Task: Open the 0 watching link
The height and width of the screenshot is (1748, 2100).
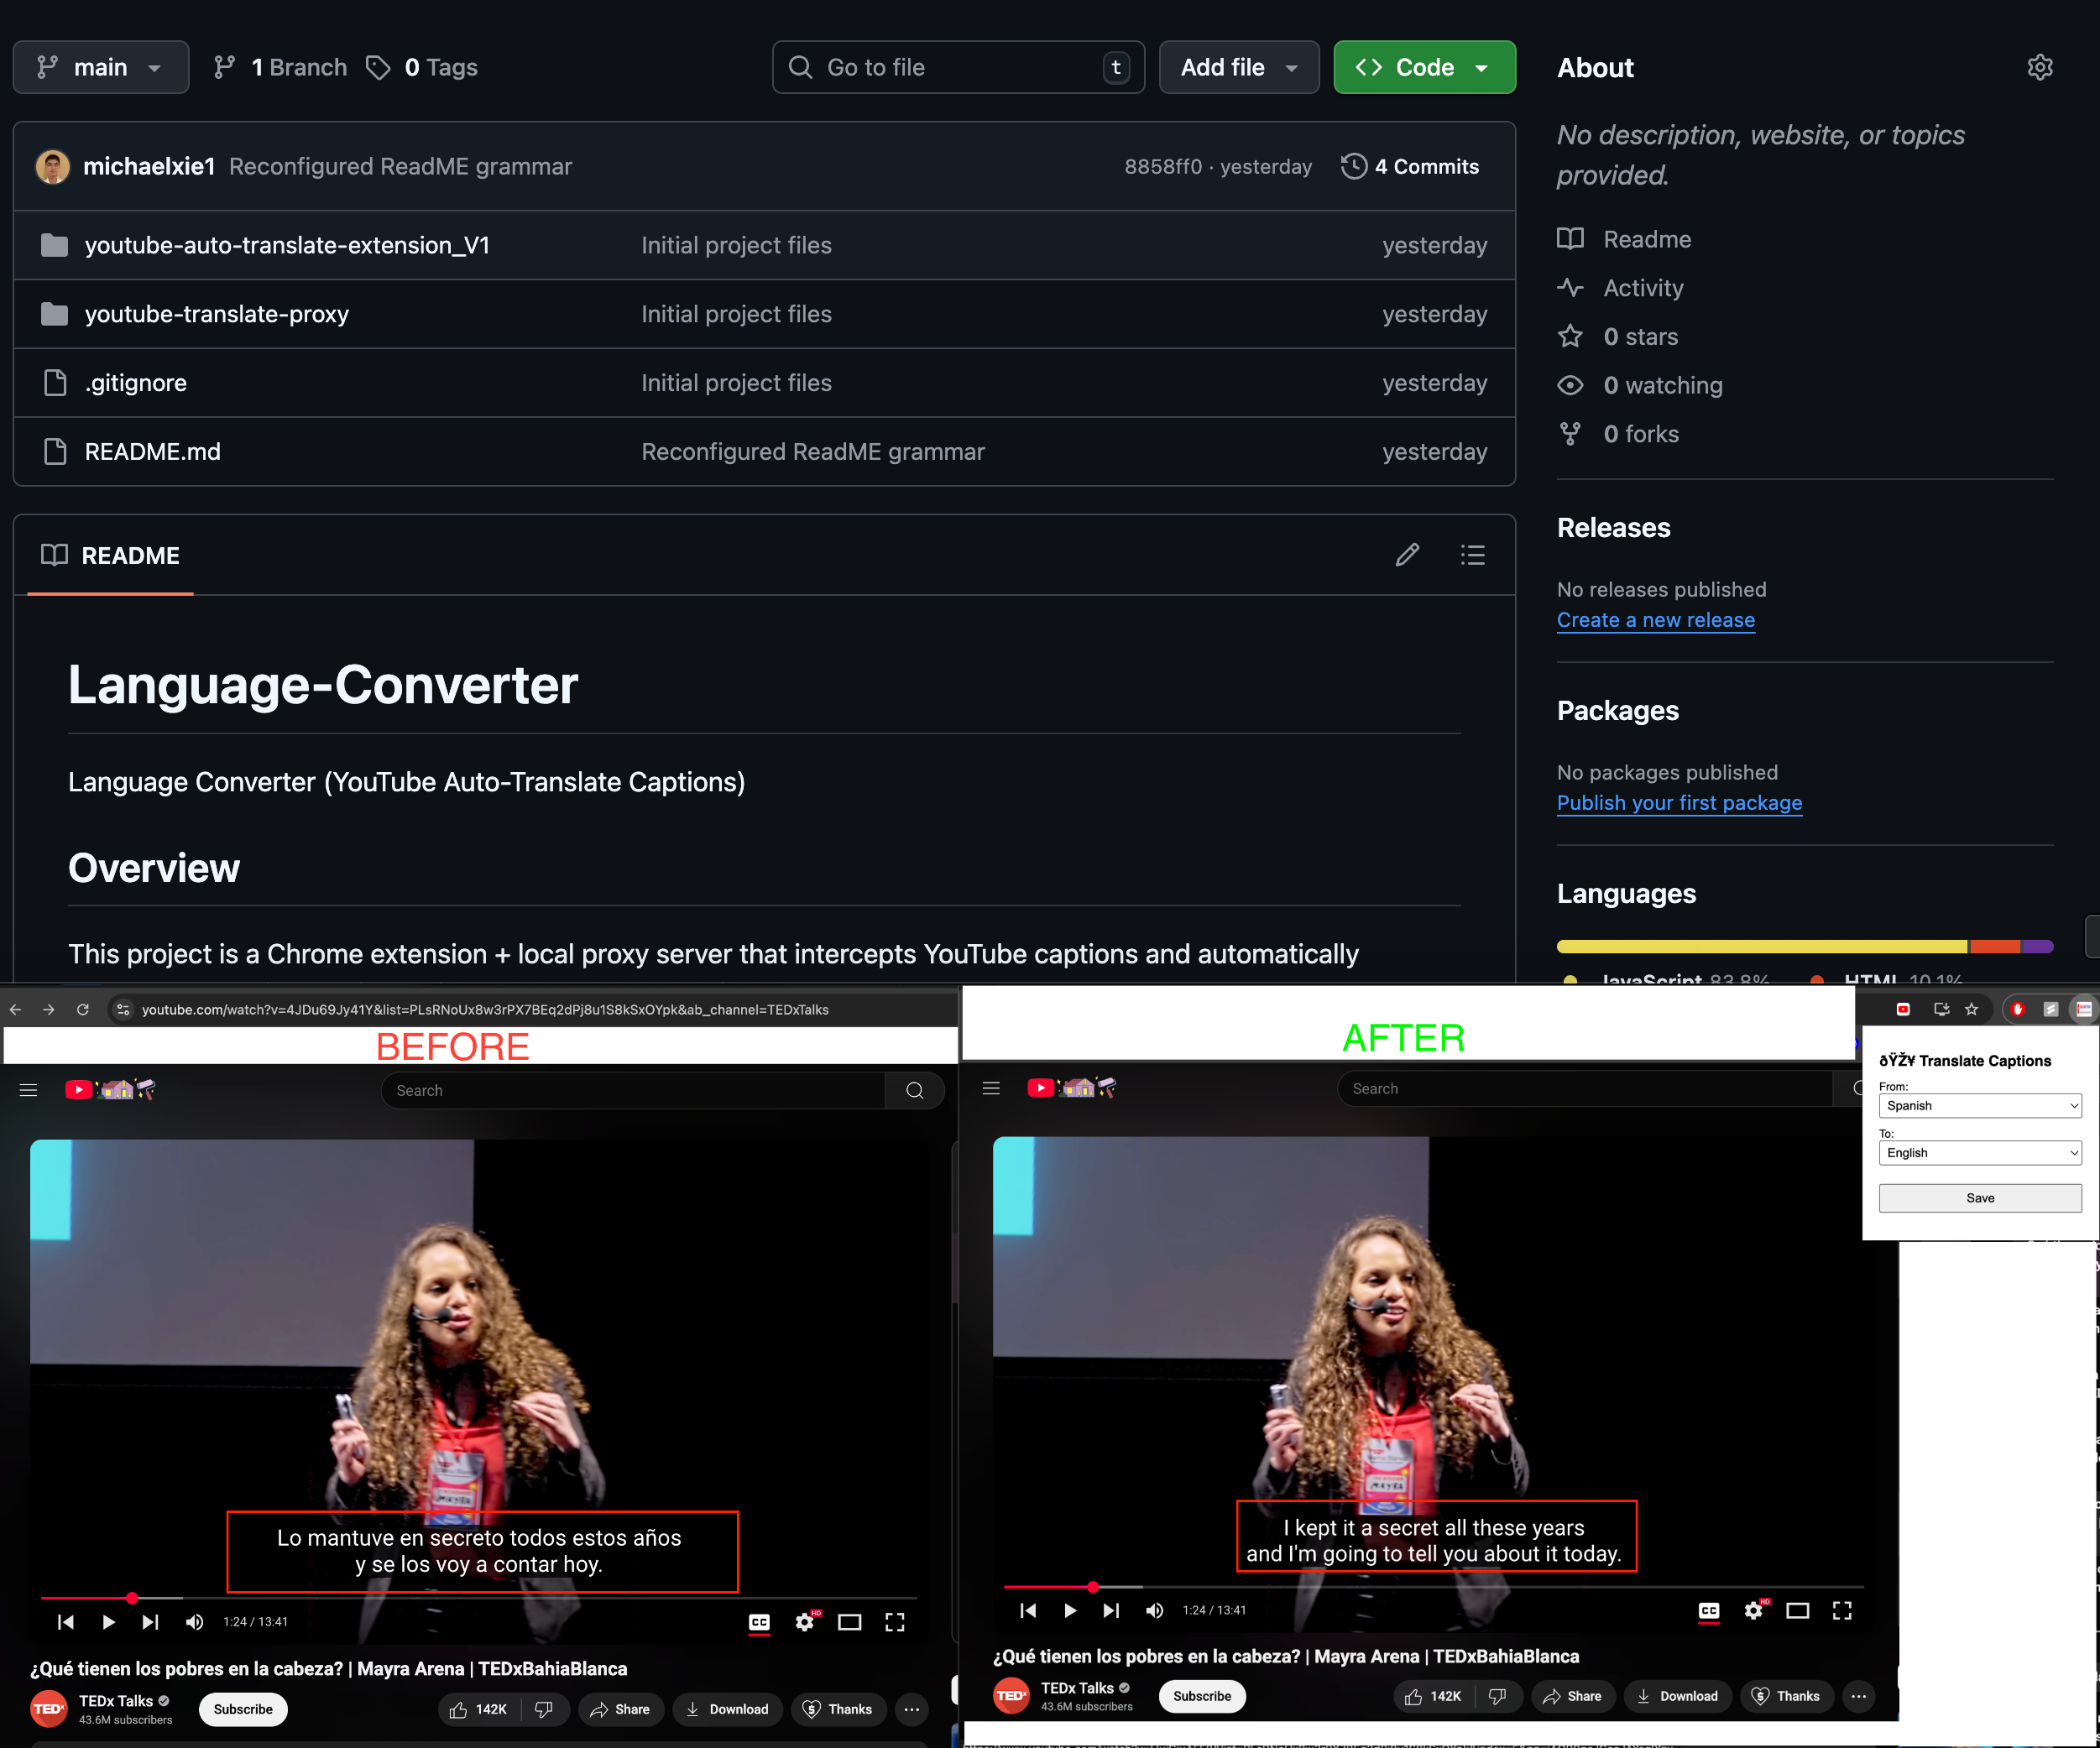Action: tap(1640, 385)
